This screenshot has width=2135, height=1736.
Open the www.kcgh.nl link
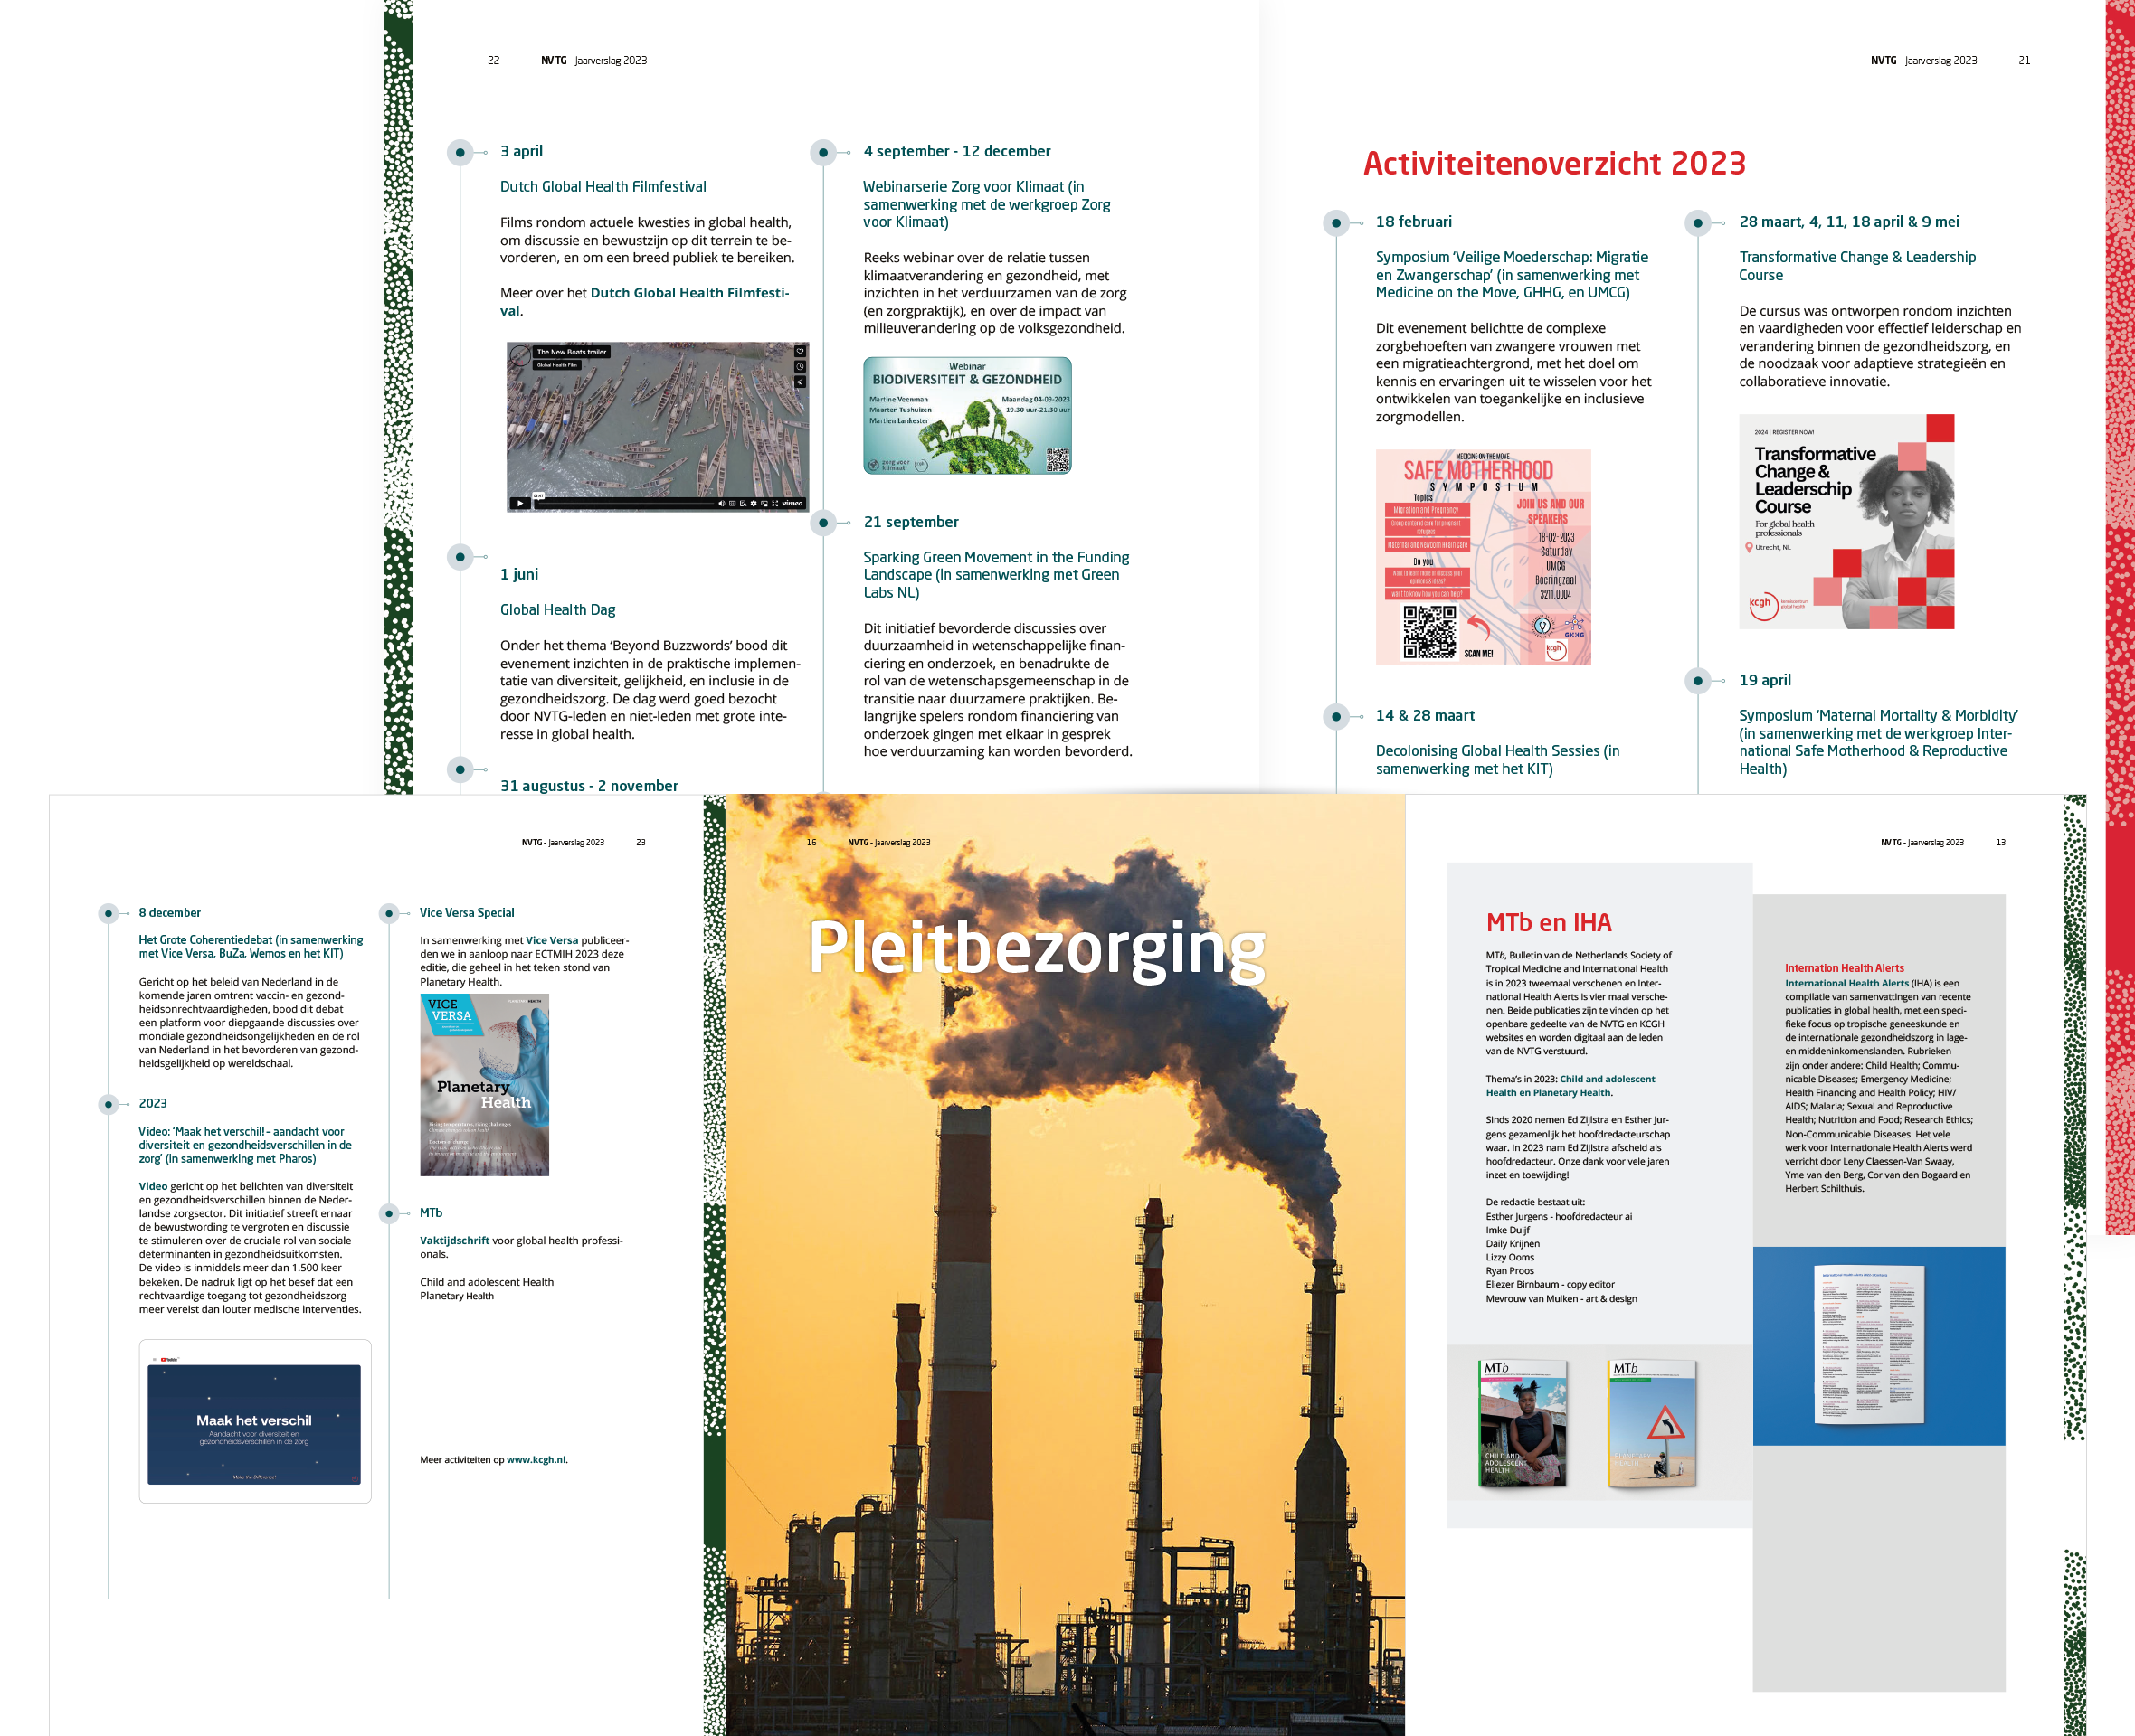[536, 1459]
